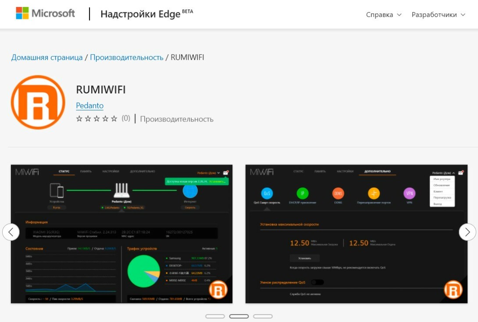The height and width of the screenshot is (322, 478).
Task: Select the first carousel page indicator
Action: 215,316
